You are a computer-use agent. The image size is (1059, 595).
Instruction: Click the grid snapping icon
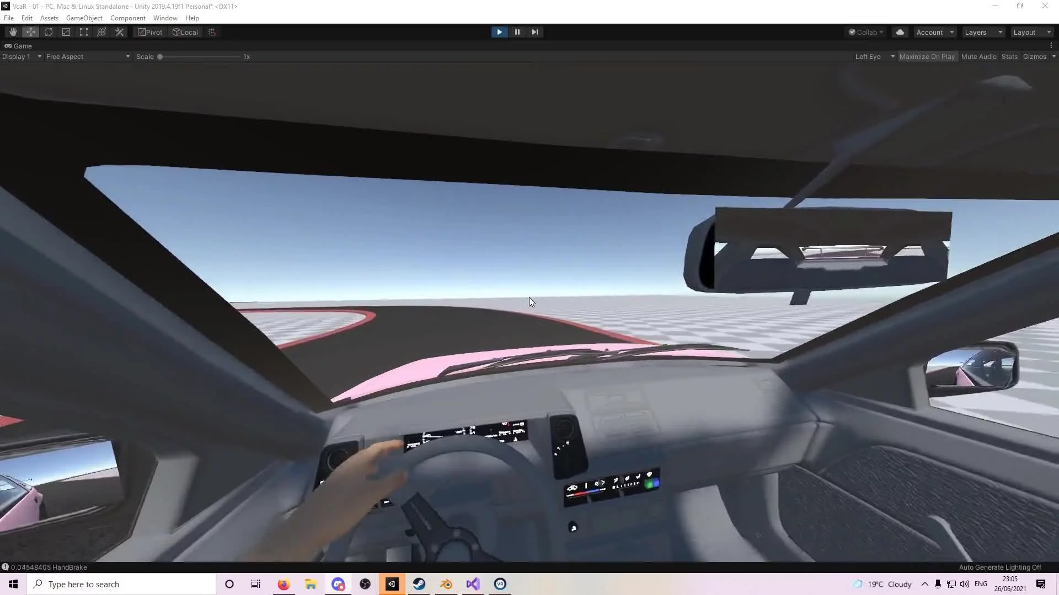212,32
